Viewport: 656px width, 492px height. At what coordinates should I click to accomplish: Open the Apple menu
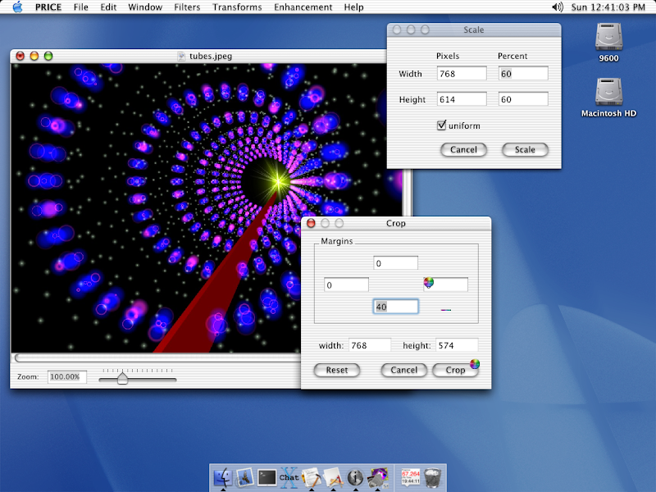tap(17, 7)
